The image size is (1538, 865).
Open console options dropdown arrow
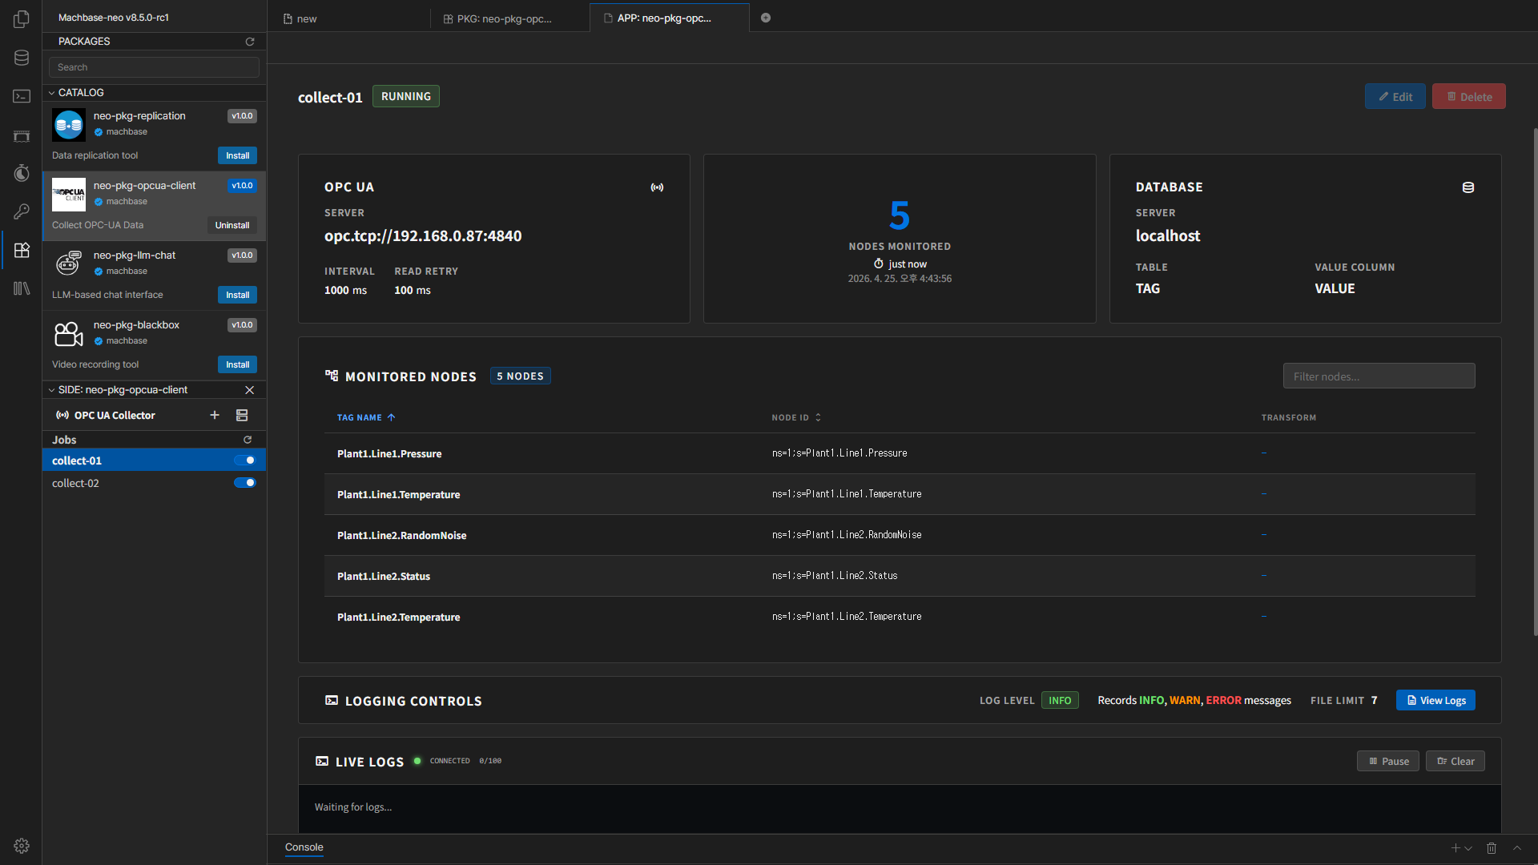coord(1468,848)
